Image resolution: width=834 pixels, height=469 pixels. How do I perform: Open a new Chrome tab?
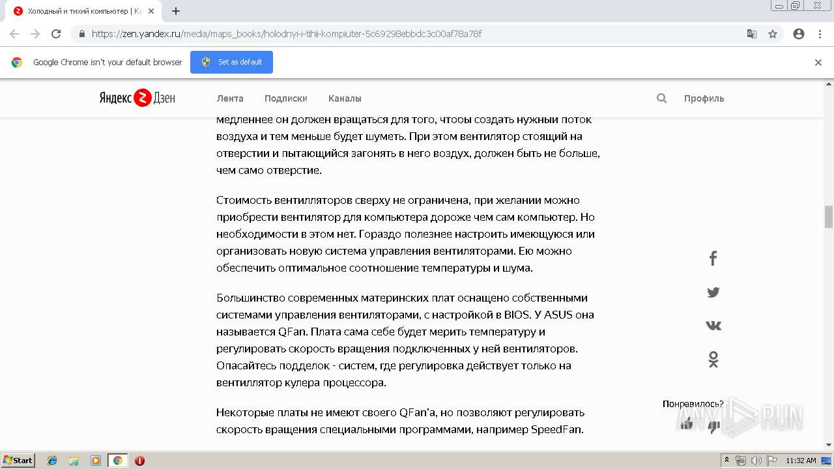pos(176,11)
